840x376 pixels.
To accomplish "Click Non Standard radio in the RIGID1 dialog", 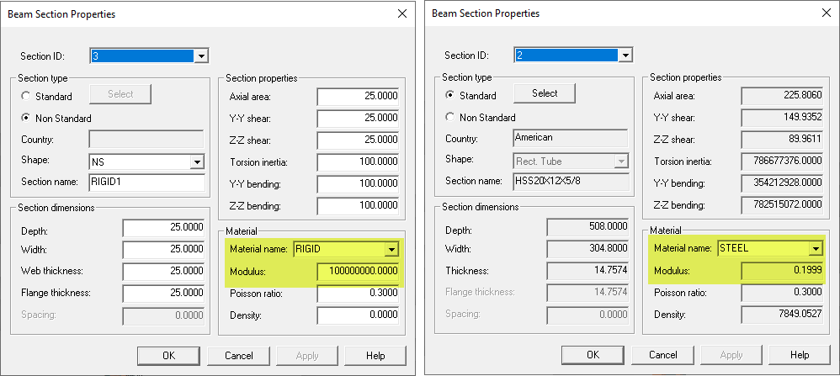I will [x=26, y=119].
